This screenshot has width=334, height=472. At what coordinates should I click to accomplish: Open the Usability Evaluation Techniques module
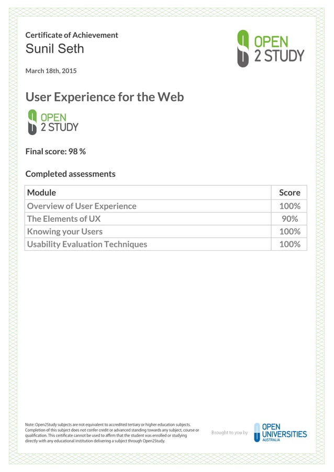[87, 244]
